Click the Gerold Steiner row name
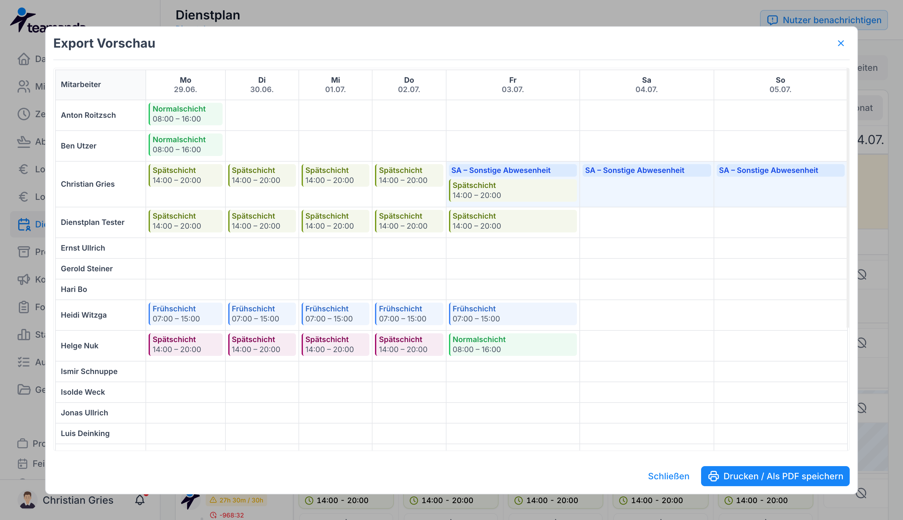This screenshot has width=903, height=520. [x=87, y=268]
